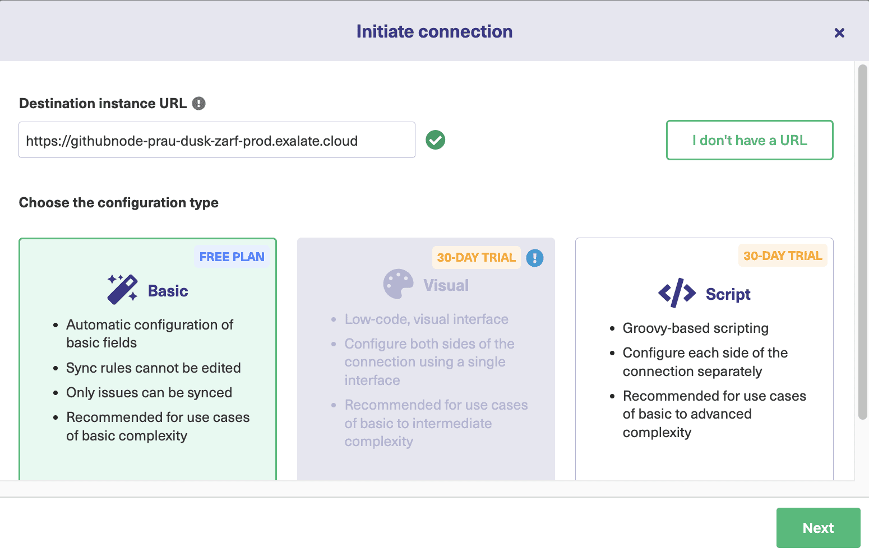The width and height of the screenshot is (869, 557).
Task: Click the blue exclamation icon on Visual card
Action: click(534, 258)
